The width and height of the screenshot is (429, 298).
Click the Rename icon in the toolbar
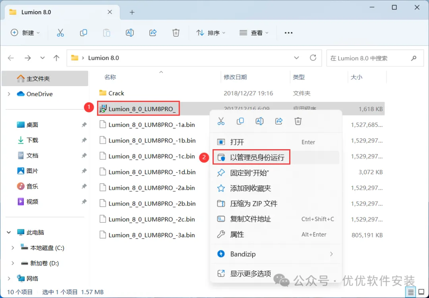[x=129, y=33]
